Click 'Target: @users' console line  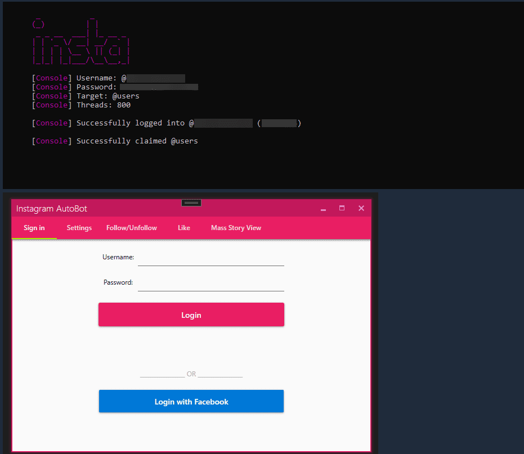(x=86, y=96)
